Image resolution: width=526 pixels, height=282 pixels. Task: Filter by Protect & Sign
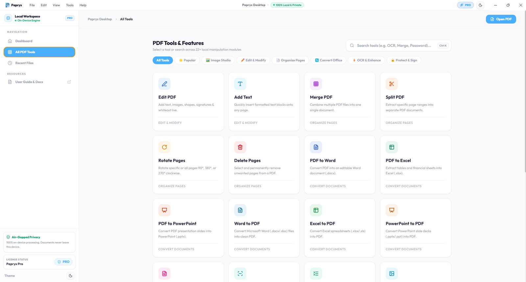(404, 60)
